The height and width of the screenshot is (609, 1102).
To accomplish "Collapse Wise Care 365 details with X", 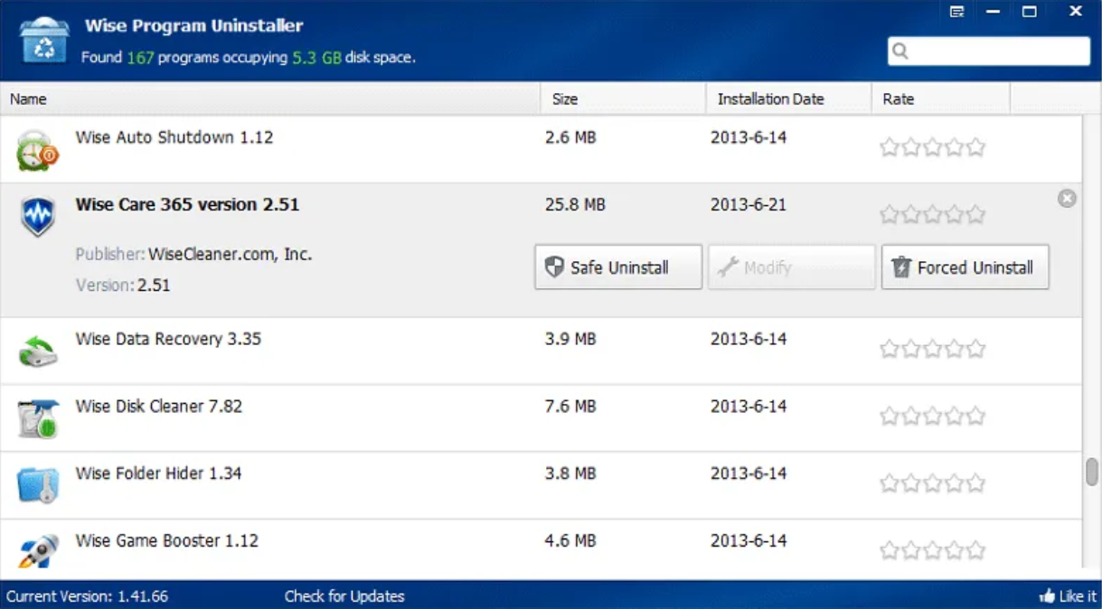I will tap(1067, 199).
